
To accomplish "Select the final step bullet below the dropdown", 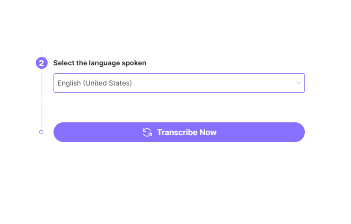I will click(x=41, y=132).
